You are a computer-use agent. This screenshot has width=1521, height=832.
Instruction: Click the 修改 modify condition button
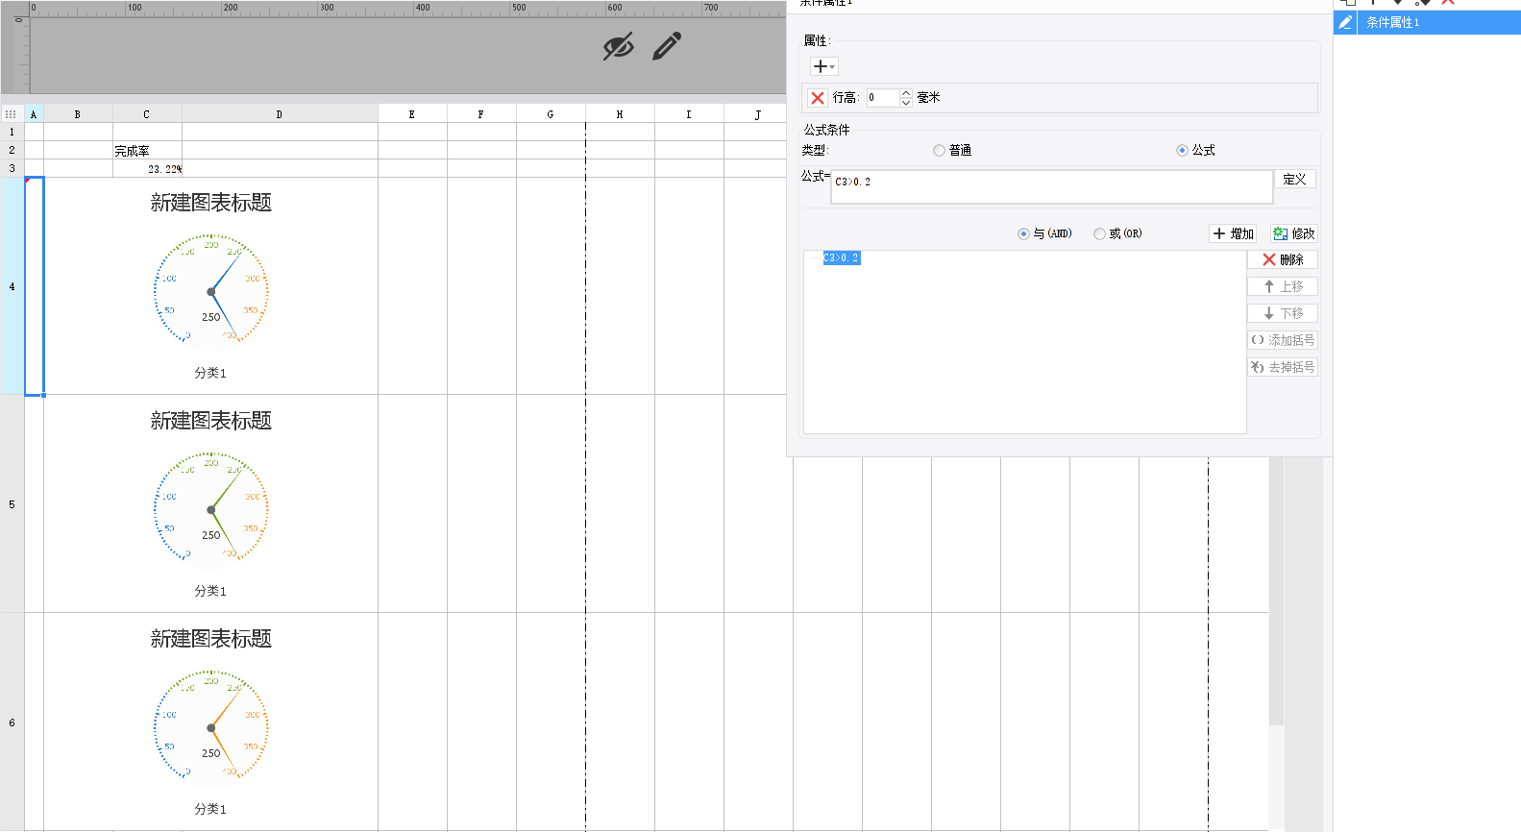(x=1293, y=233)
